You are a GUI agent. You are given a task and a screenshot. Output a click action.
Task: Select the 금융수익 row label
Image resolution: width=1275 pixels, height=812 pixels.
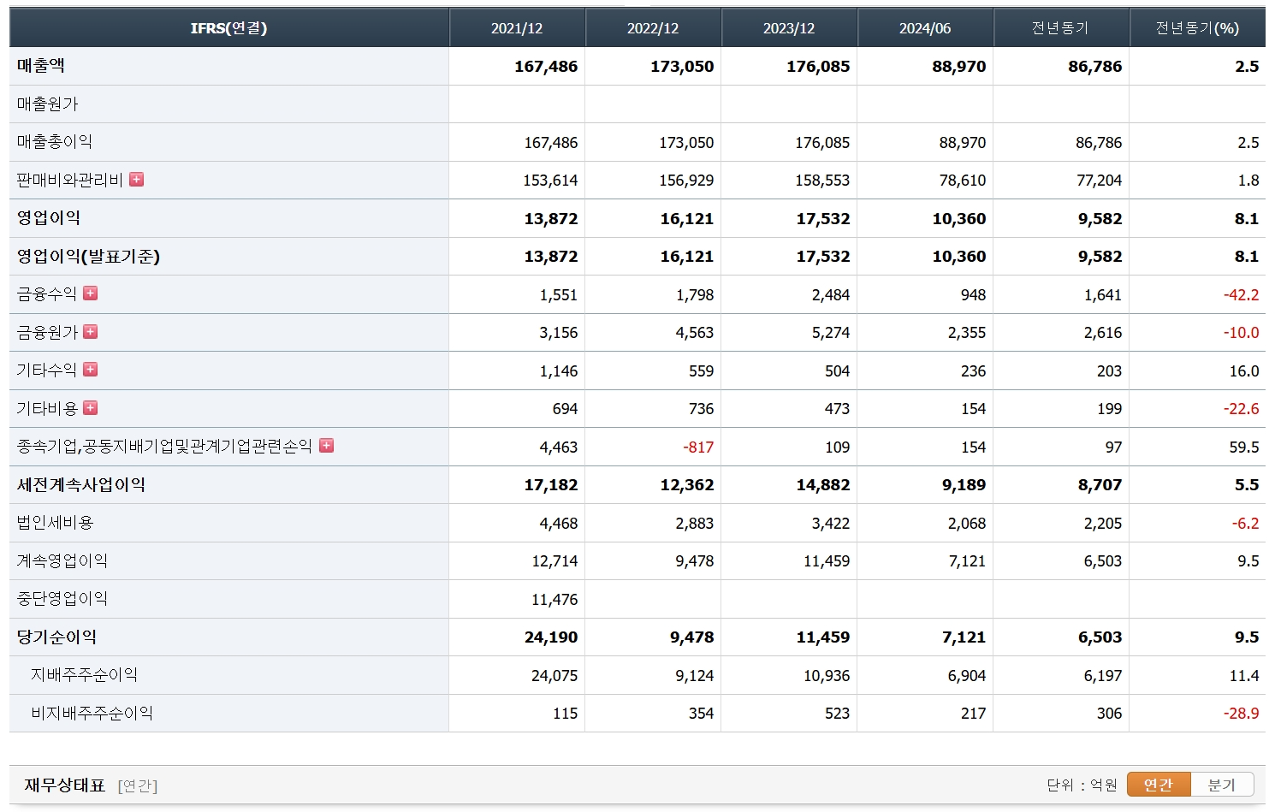pos(47,294)
